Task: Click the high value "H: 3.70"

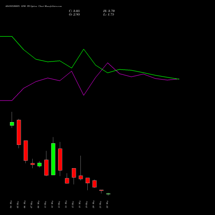Action: click(109, 11)
